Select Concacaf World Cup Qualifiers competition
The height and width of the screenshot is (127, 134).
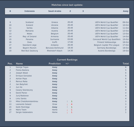pos(107,39)
